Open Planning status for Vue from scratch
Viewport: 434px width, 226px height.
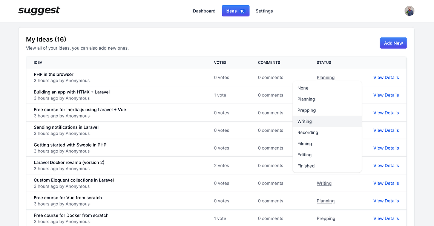click(325, 201)
